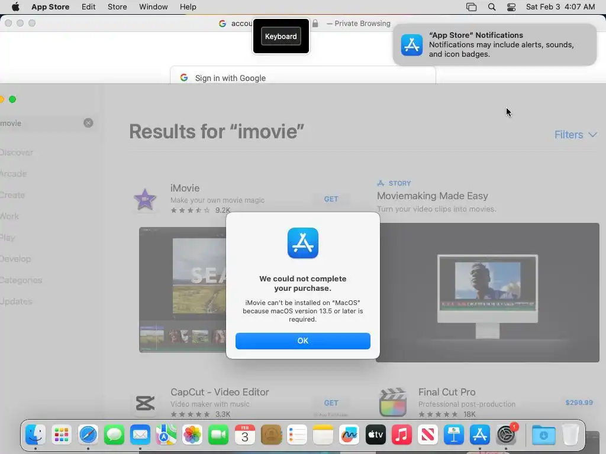Screen dimensions: 606x454
Task: Click OK in the purchase error dialog
Action: pos(302,341)
